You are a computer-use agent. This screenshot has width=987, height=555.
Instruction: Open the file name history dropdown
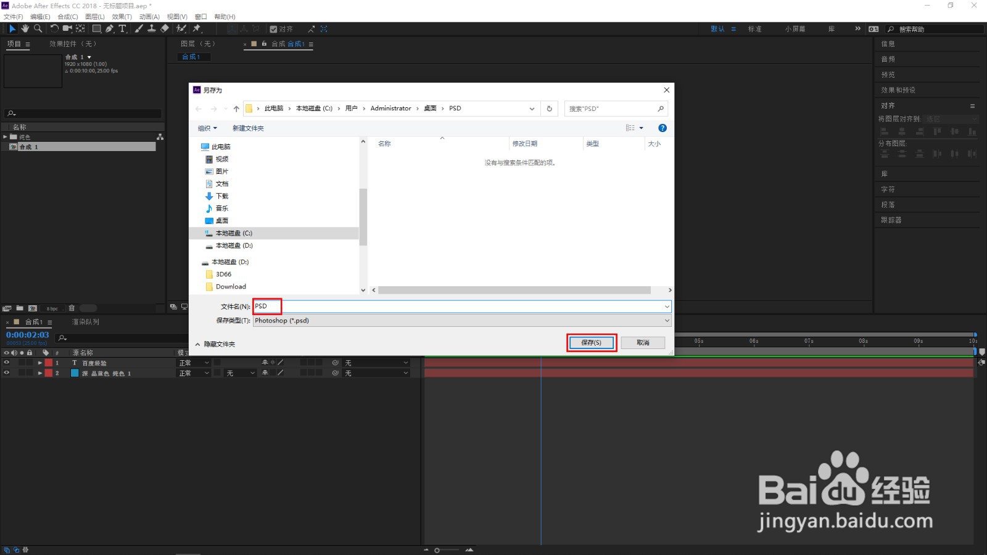(667, 306)
